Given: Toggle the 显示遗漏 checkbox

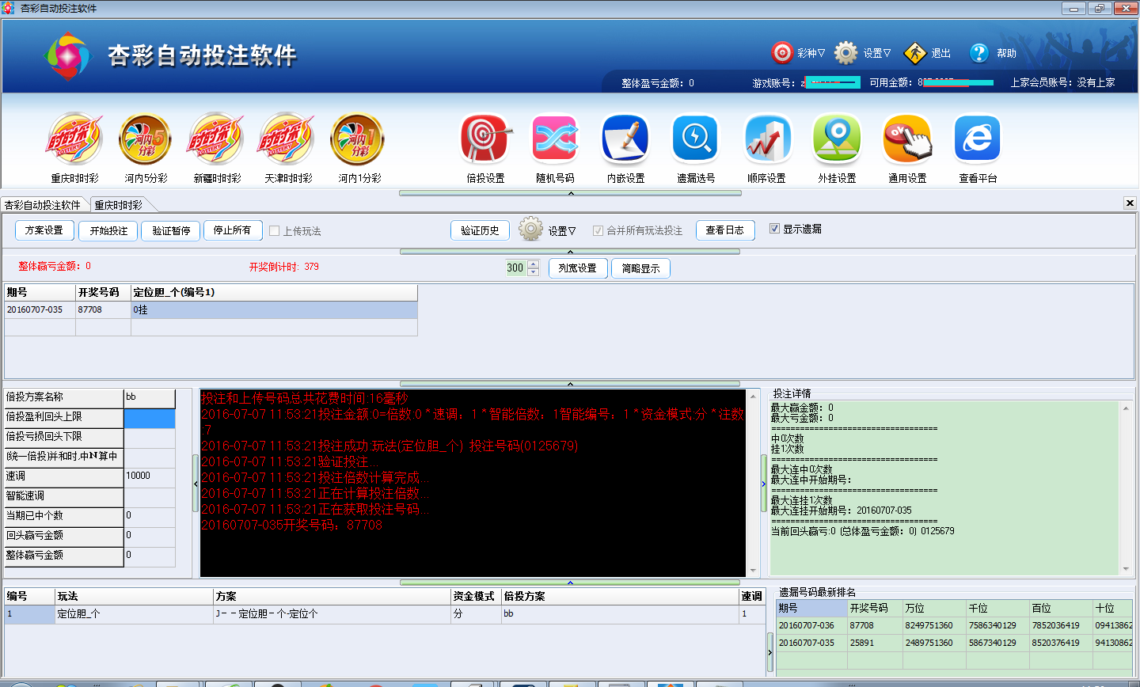Looking at the screenshot, I should pos(774,229).
